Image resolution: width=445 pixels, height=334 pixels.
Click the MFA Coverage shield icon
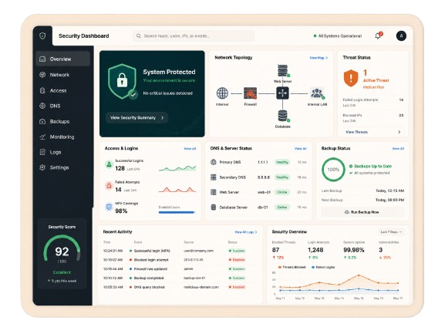click(x=109, y=207)
